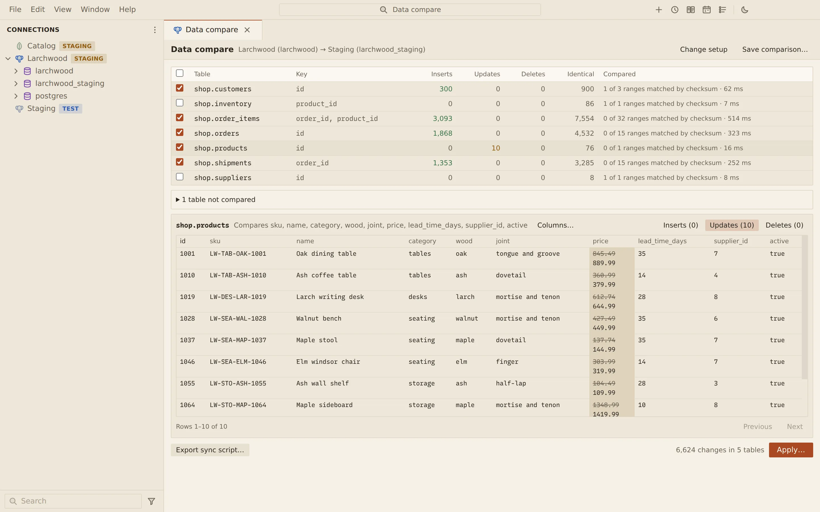
Task: Click the Staging connection elephant icon
Action: [19, 109]
